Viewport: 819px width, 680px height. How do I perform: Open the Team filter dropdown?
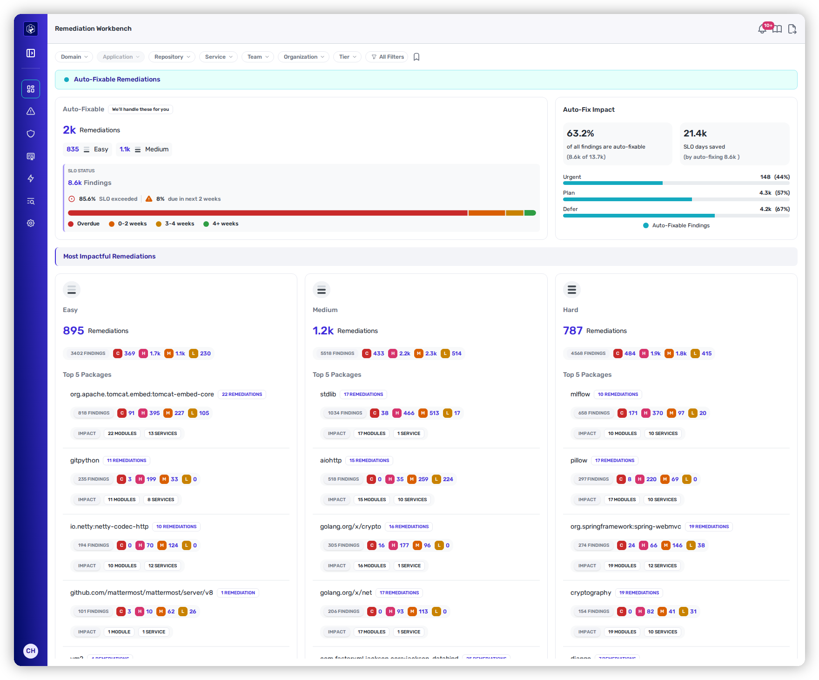(258, 57)
